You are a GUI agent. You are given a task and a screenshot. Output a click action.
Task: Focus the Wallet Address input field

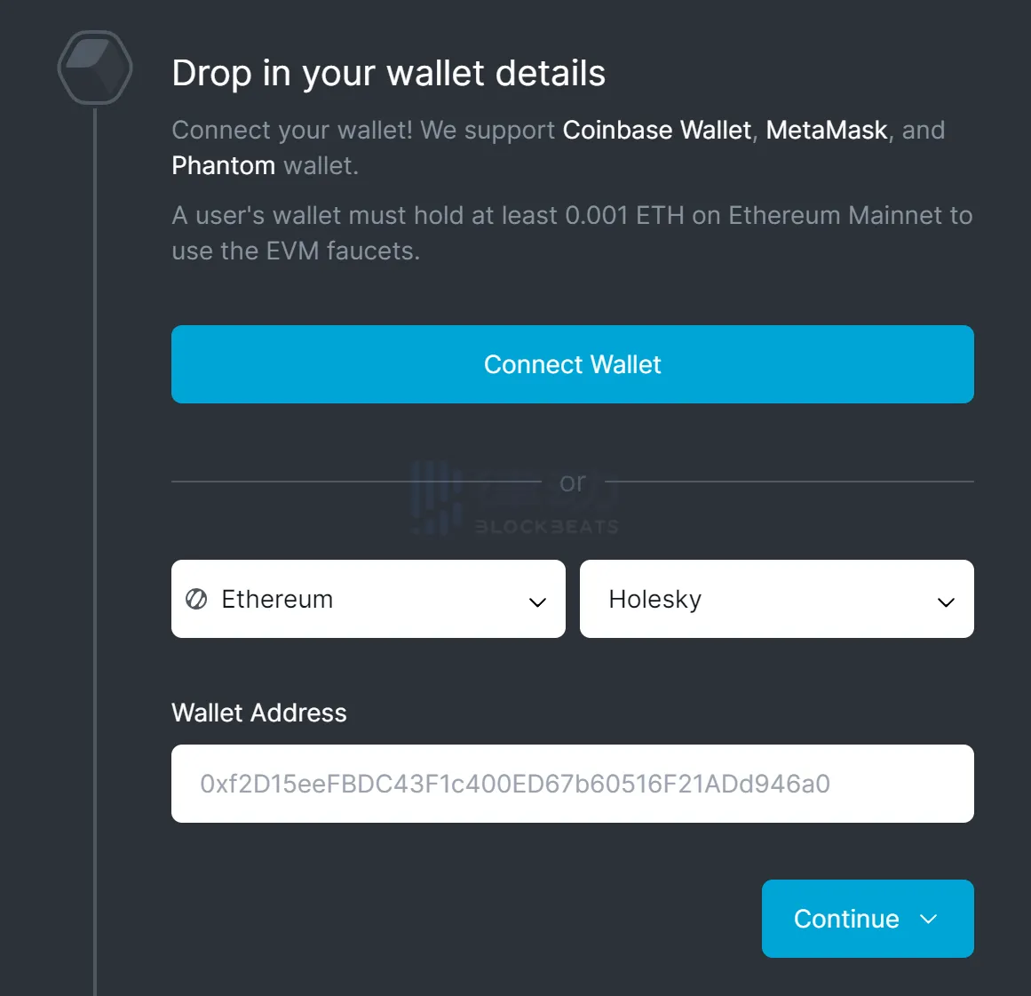pyautogui.click(x=572, y=784)
